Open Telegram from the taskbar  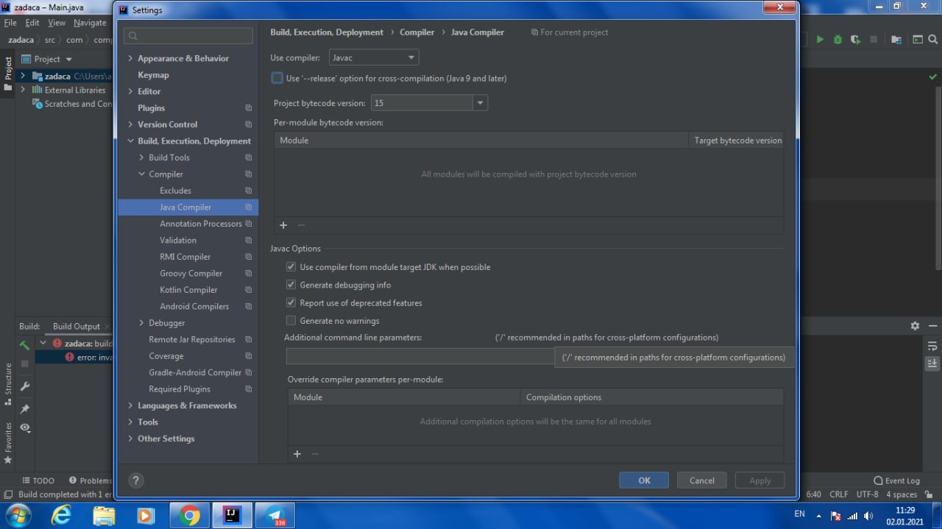coord(275,515)
